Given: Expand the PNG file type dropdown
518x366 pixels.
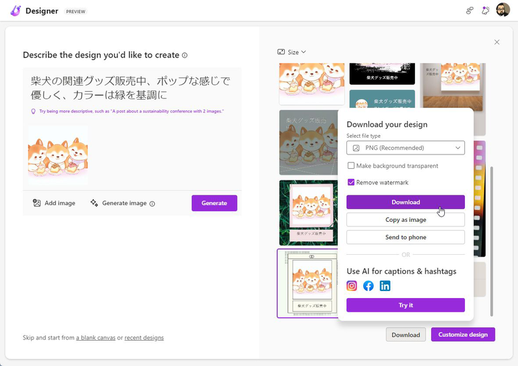Looking at the screenshot, I should pos(405,148).
